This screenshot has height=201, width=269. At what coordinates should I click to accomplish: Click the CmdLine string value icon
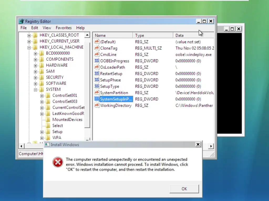click(97, 54)
